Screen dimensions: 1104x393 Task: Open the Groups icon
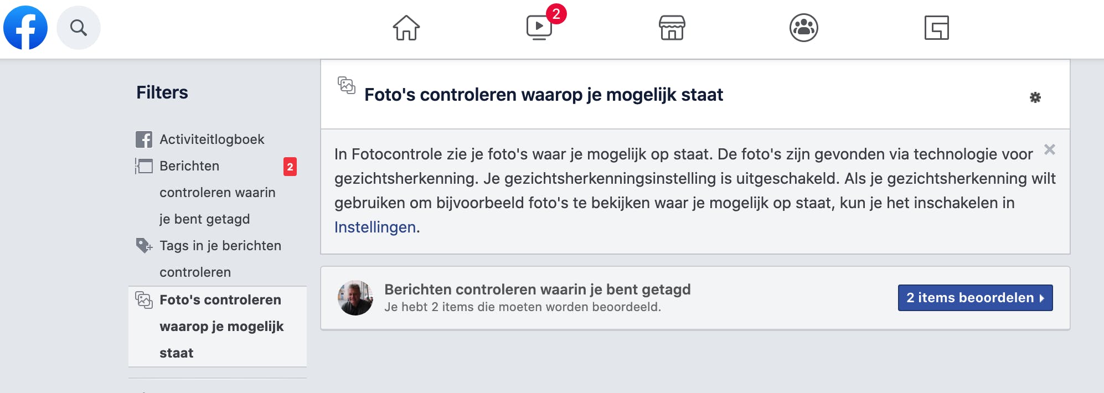pos(804,28)
